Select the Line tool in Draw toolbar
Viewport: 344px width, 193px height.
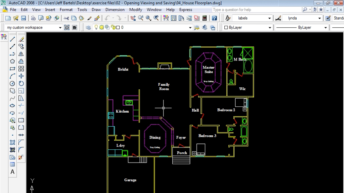click(x=13, y=39)
